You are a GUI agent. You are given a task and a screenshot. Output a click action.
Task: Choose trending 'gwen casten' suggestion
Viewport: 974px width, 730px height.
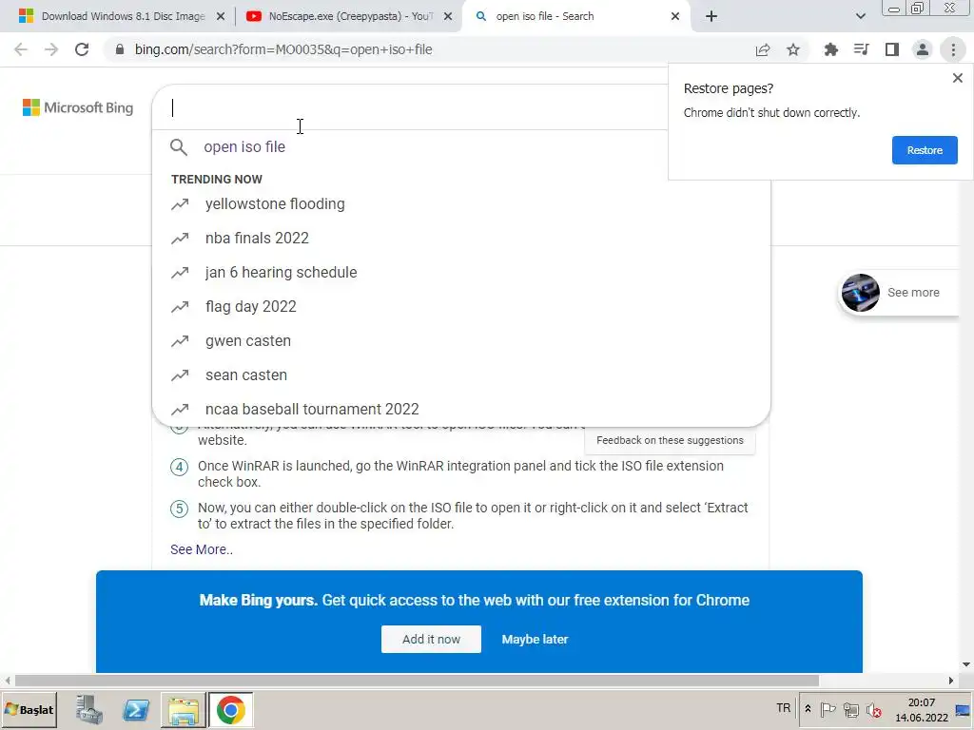click(x=248, y=341)
